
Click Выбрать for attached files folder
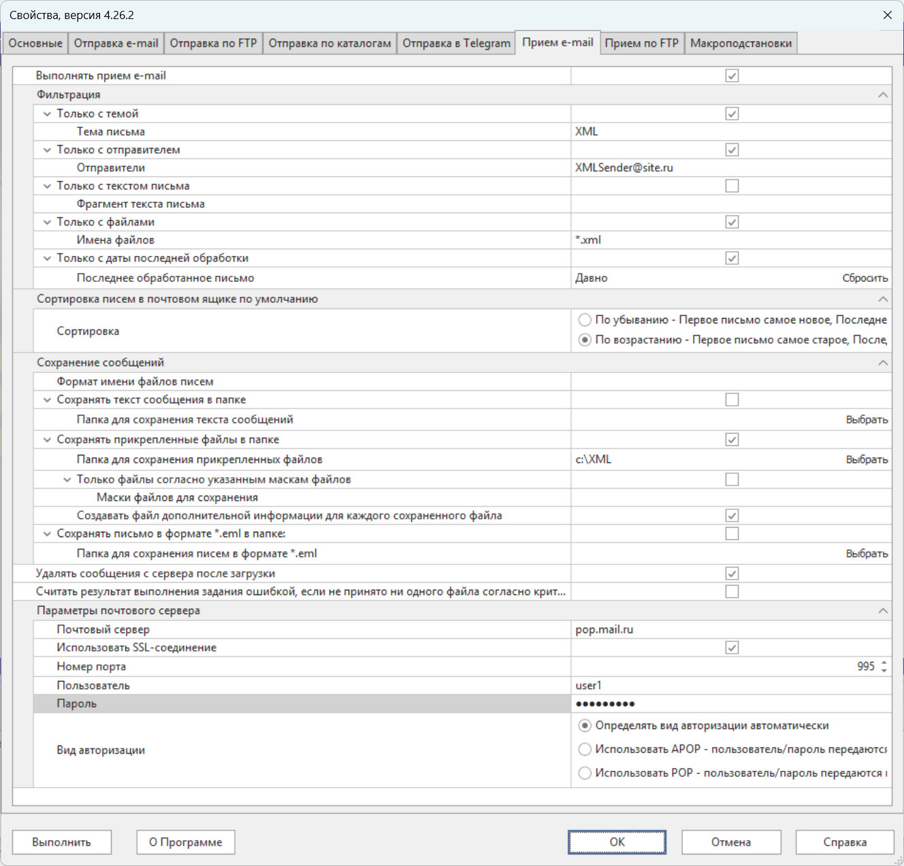(867, 460)
